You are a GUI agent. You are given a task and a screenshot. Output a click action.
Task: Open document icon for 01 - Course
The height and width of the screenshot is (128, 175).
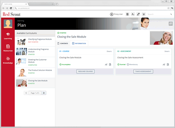click(110, 64)
